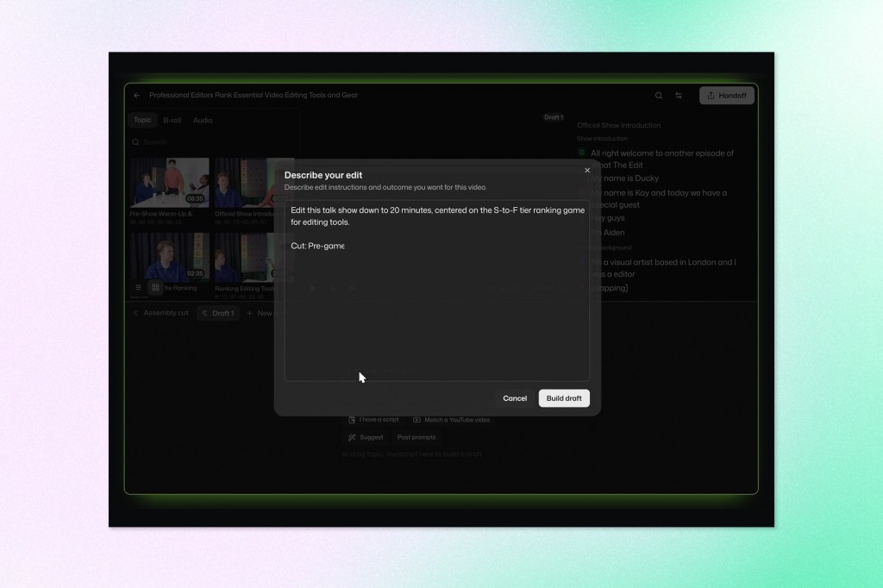
Task: Switch to list view icon
Action: click(x=139, y=287)
